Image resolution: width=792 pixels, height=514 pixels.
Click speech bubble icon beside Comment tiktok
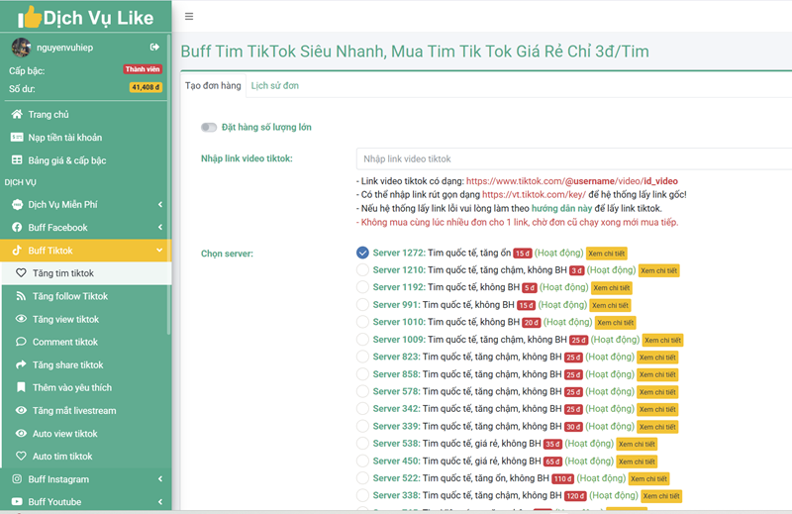[x=21, y=342]
